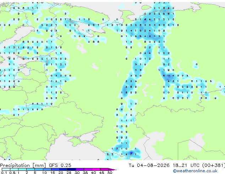
Task: Click the '35' legend scale label
Action: coord(85,173)
